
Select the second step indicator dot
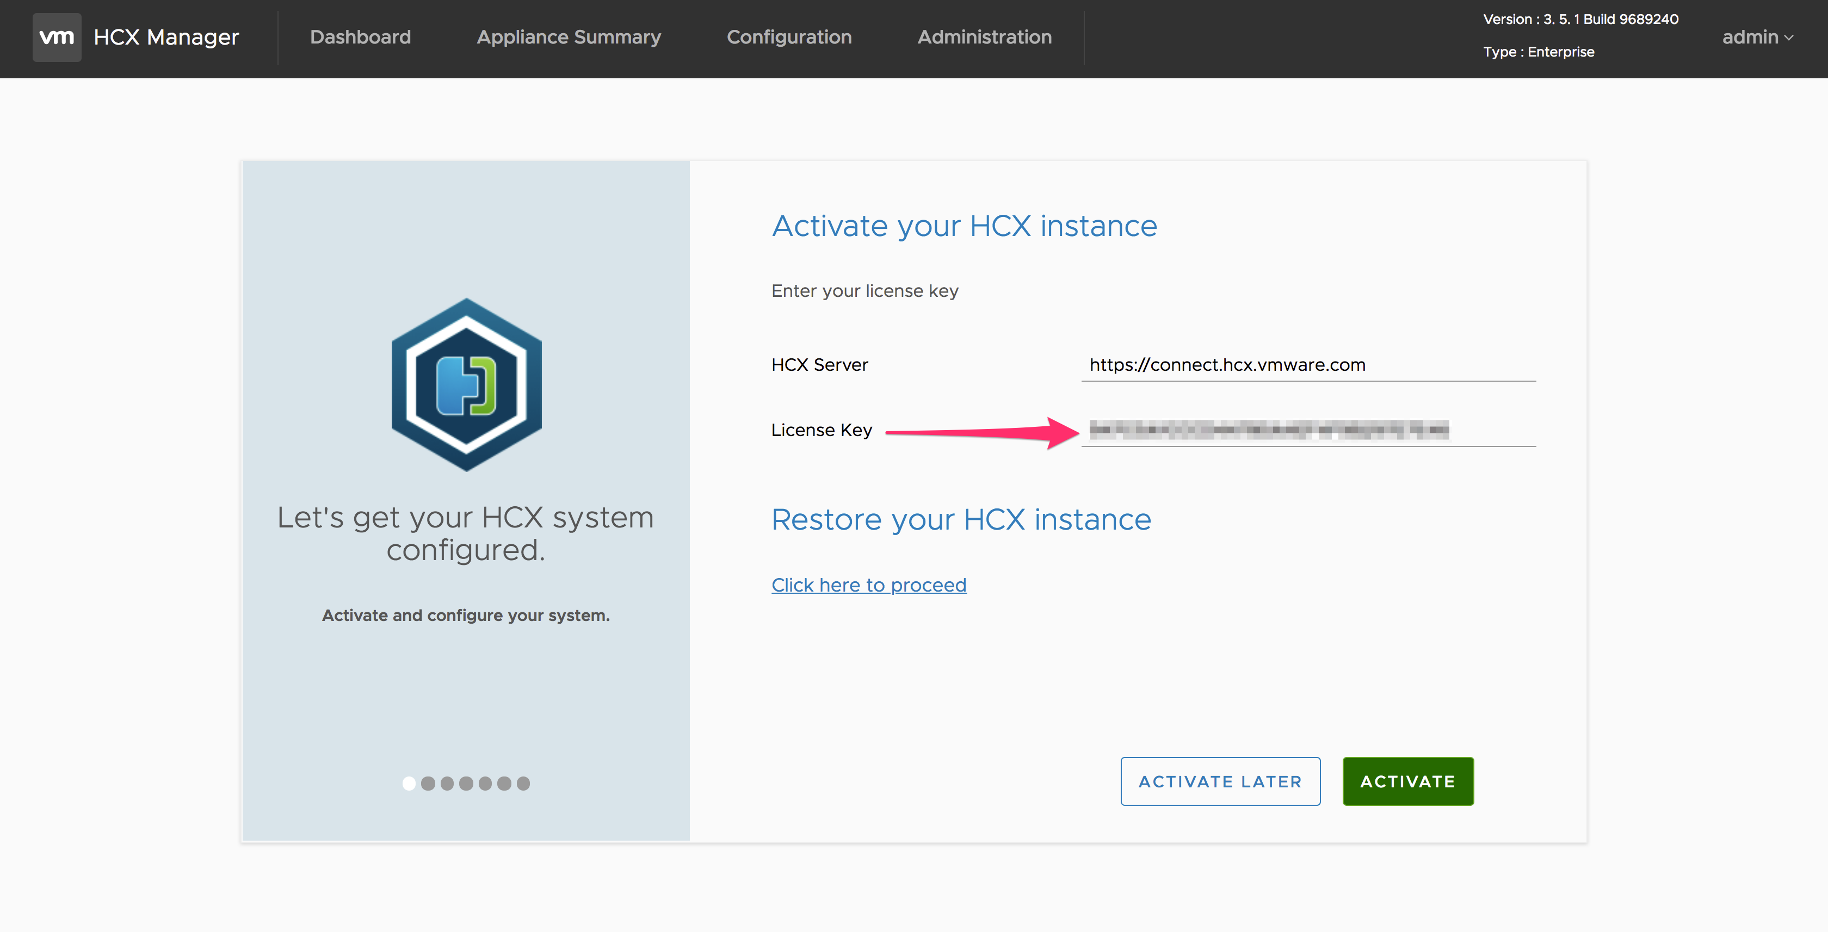tap(428, 783)
